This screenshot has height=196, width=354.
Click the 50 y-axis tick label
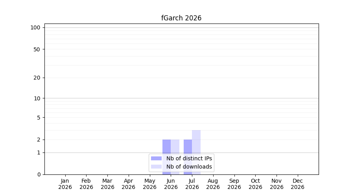coord(37,49)
